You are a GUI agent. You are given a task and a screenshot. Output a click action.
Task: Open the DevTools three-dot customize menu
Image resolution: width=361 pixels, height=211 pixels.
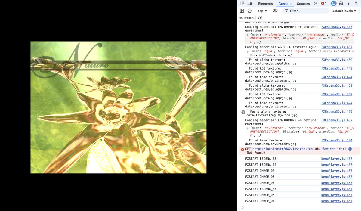point(348,3)
